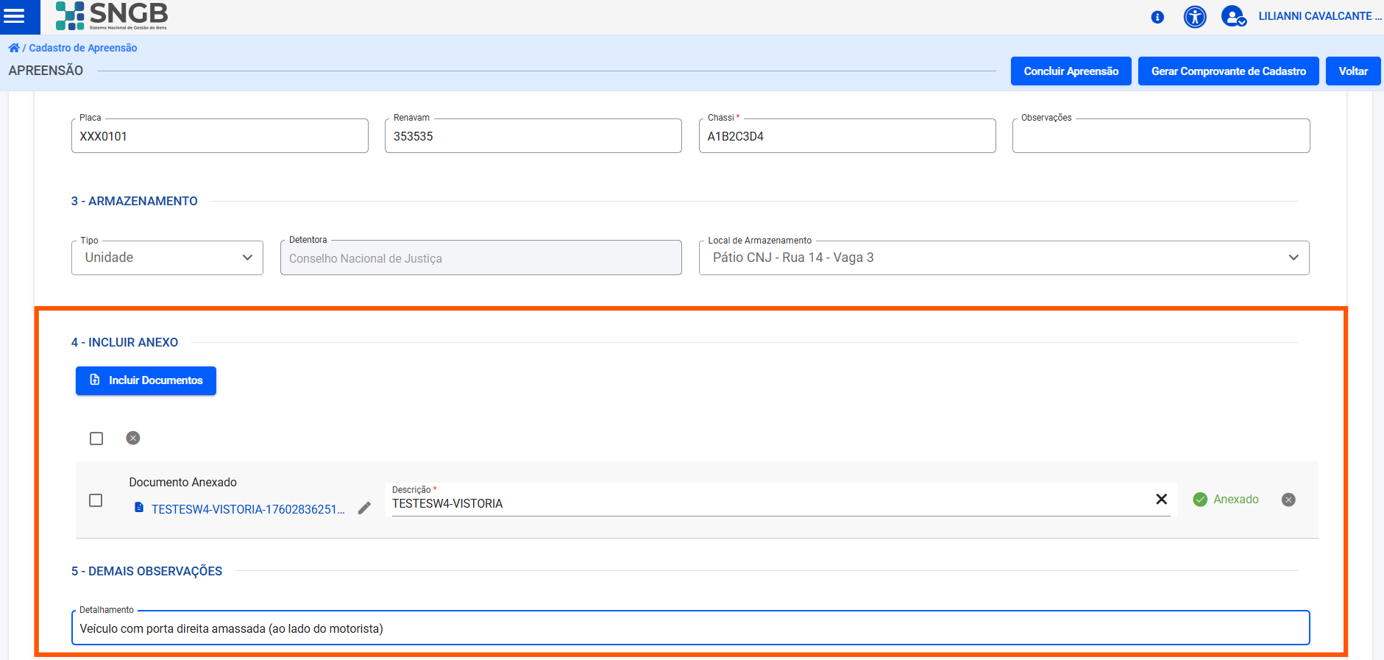The width and height of the screenshot is (1384, 660).
Task: Click the info icon in header
Action: point(1157,17)
